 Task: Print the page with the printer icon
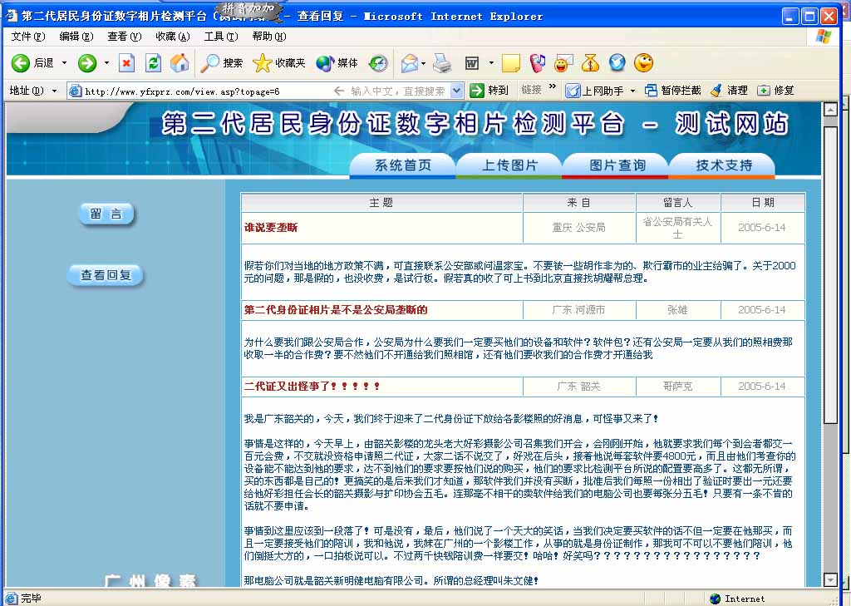click(442, 63)
